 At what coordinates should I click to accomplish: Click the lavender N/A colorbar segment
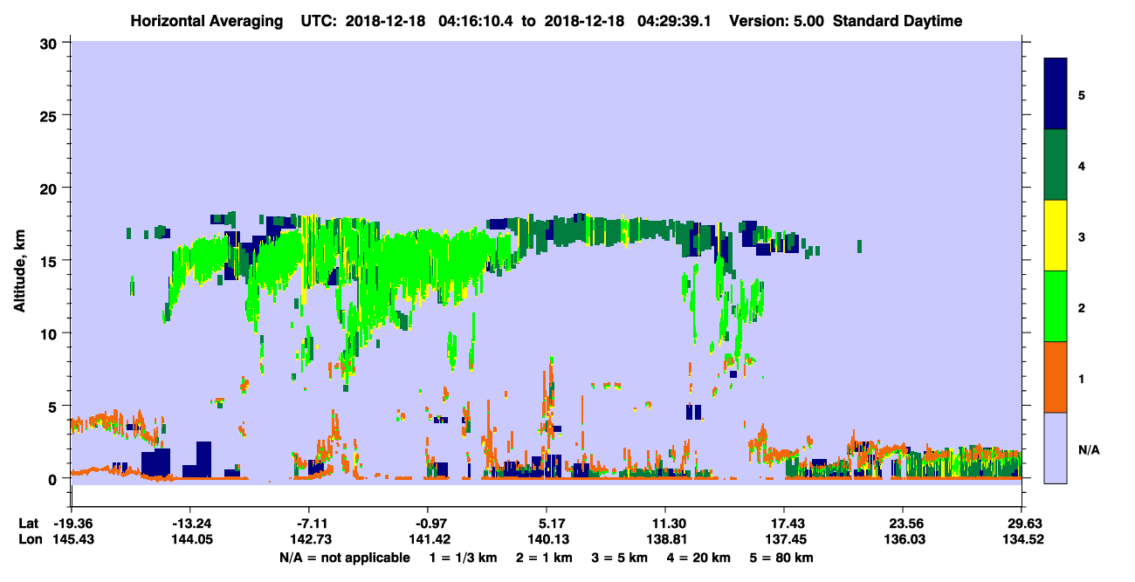(1056, 447)
